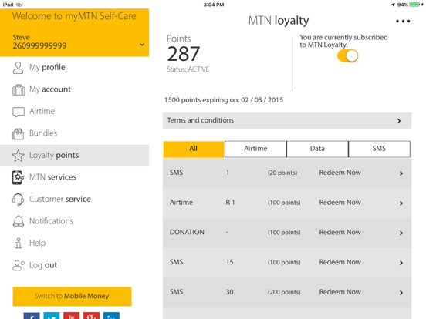
Task: Click the Help info figure icon
Action: pyautogui.click(x=19, y=243)
